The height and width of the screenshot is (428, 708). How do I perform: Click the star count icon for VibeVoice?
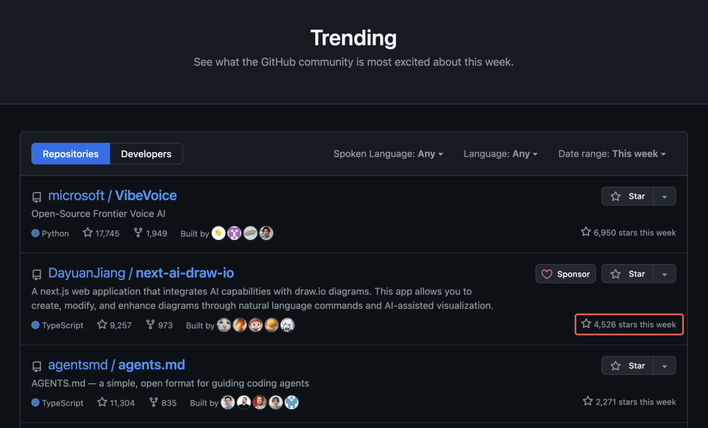[88, 233]
